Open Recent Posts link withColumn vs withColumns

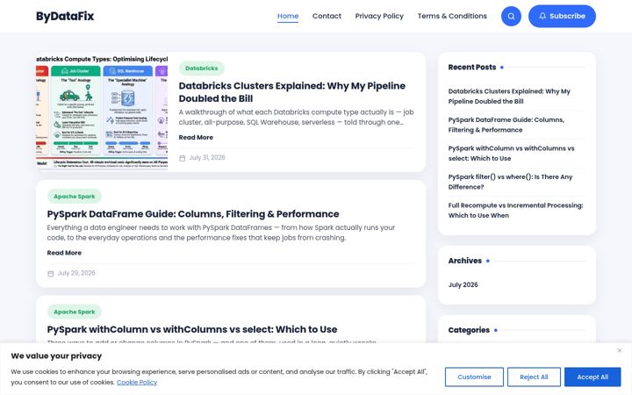(x=511, y=153)
